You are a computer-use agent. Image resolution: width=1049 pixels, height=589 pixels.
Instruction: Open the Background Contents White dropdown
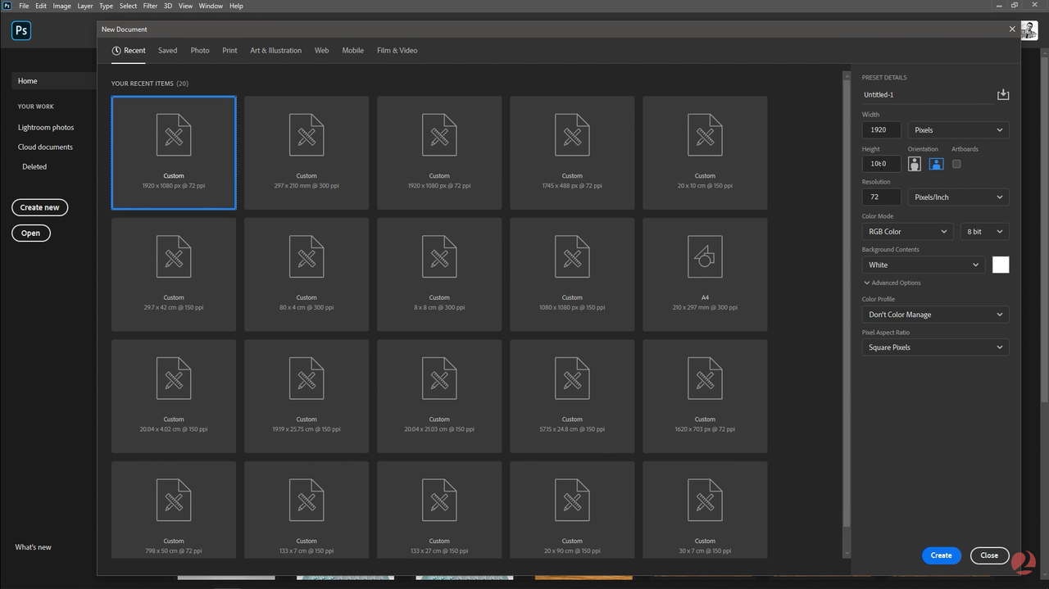tap(923, 265)
